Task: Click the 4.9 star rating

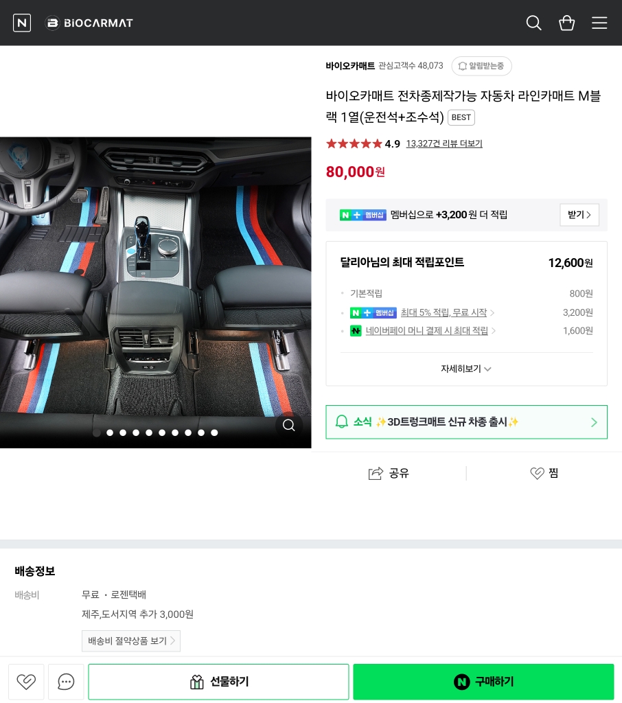Action: tap(362, 144)
